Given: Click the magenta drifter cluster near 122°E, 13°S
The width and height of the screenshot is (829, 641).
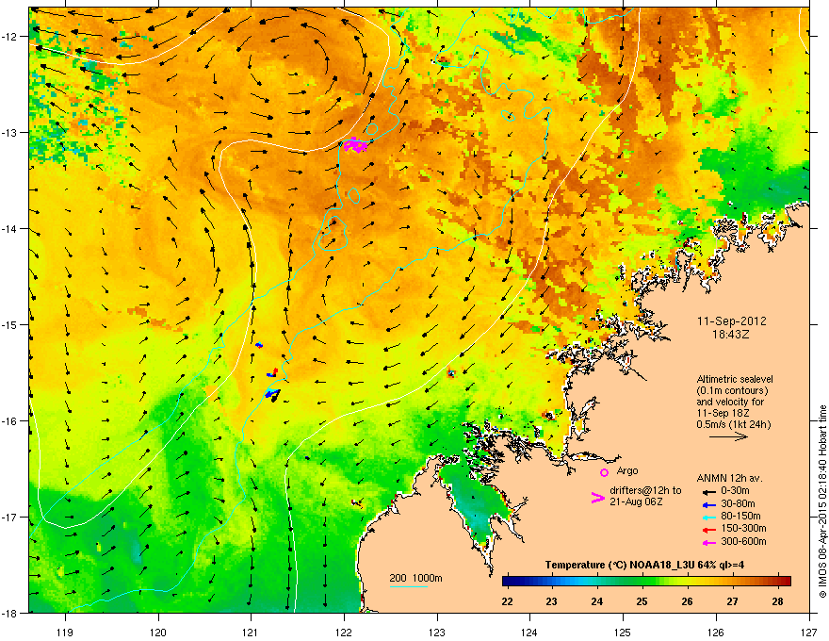Looking at the screenshot, I should tap(355, 144).
